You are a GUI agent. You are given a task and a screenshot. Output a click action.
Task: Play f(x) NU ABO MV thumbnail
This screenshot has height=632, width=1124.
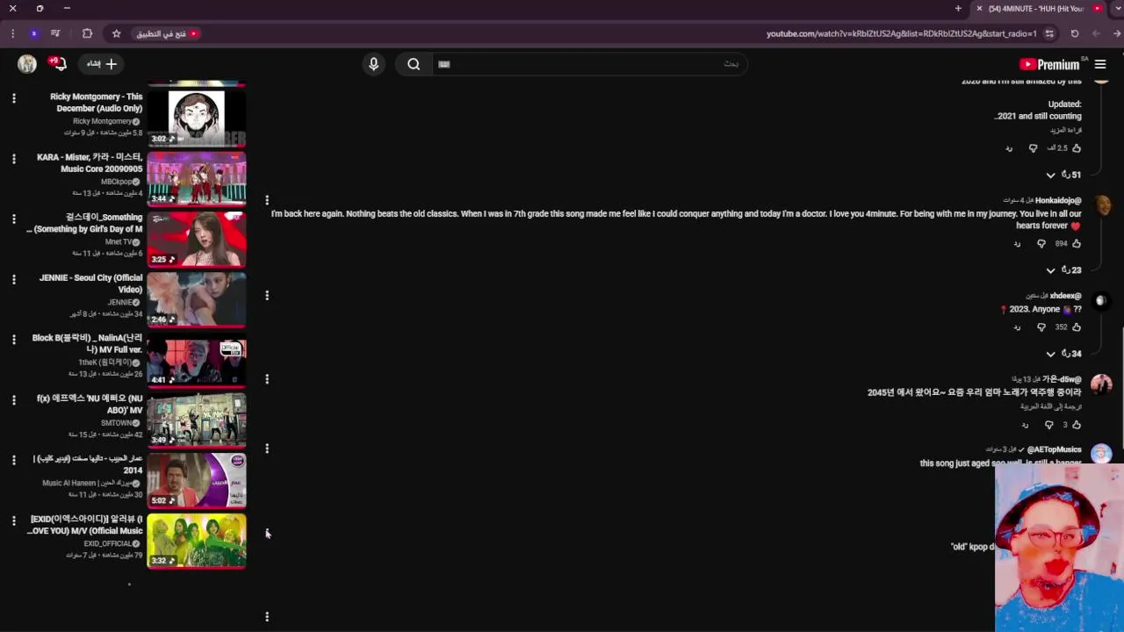tap(197, 420)
